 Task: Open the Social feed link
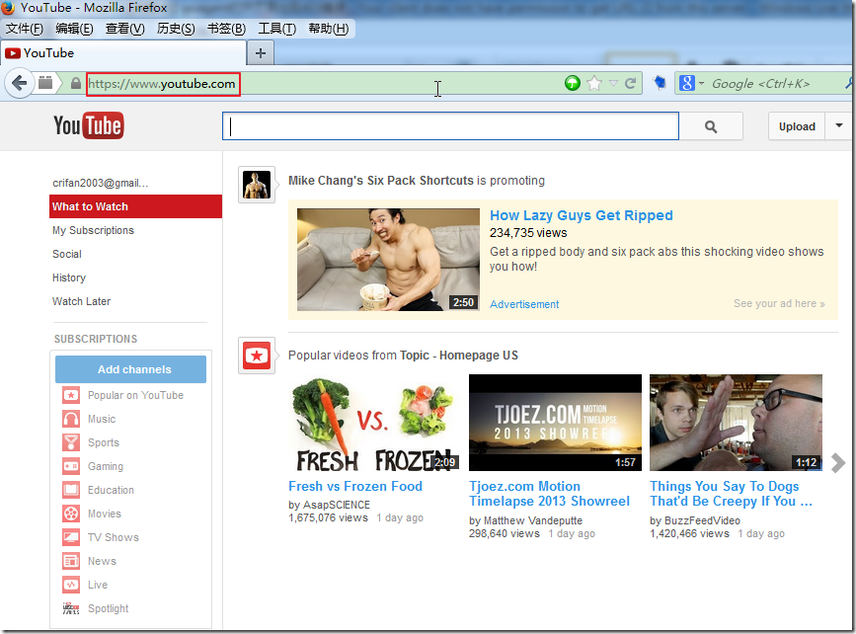click(66, 254)
